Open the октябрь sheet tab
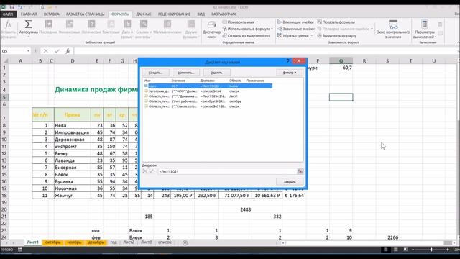This screenshot has width=460, height=259. (x=52, y=242)
